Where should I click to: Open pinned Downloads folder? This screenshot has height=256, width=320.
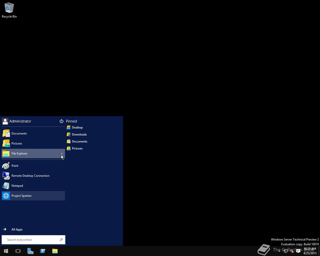coord(77,134)
